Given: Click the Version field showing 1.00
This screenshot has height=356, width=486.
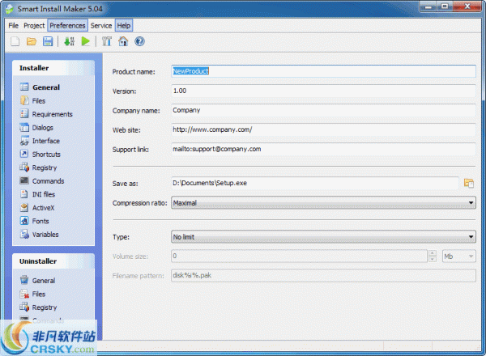Looking at the screenshot, I should (323, 91).
